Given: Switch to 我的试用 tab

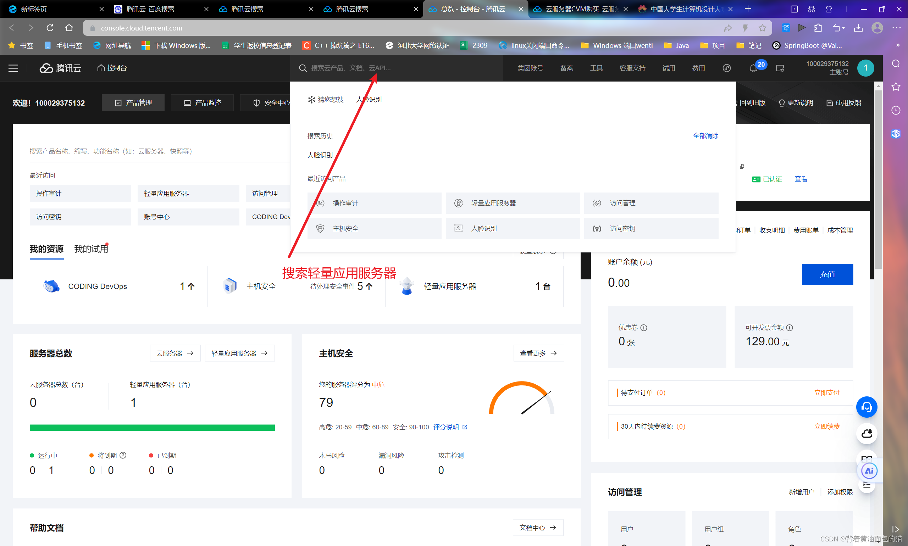Looking at the screenshot, I should click(x=91, y=249).
